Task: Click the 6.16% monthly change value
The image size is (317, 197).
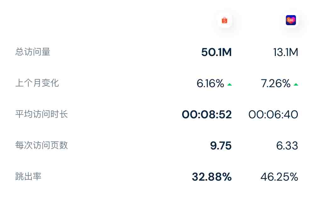Action: tap(210, 83)
